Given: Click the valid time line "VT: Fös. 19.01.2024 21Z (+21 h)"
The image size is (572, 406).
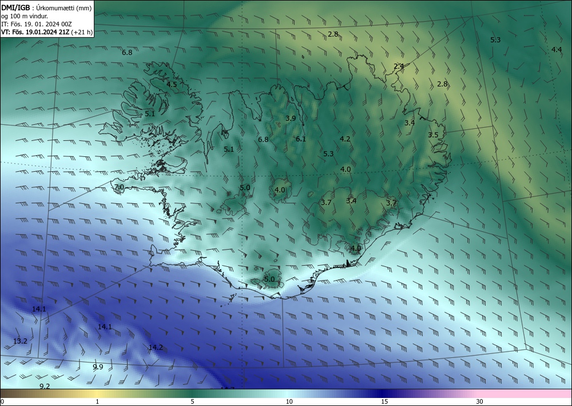Looking at the screenshot, I should (x=47, y=32).
